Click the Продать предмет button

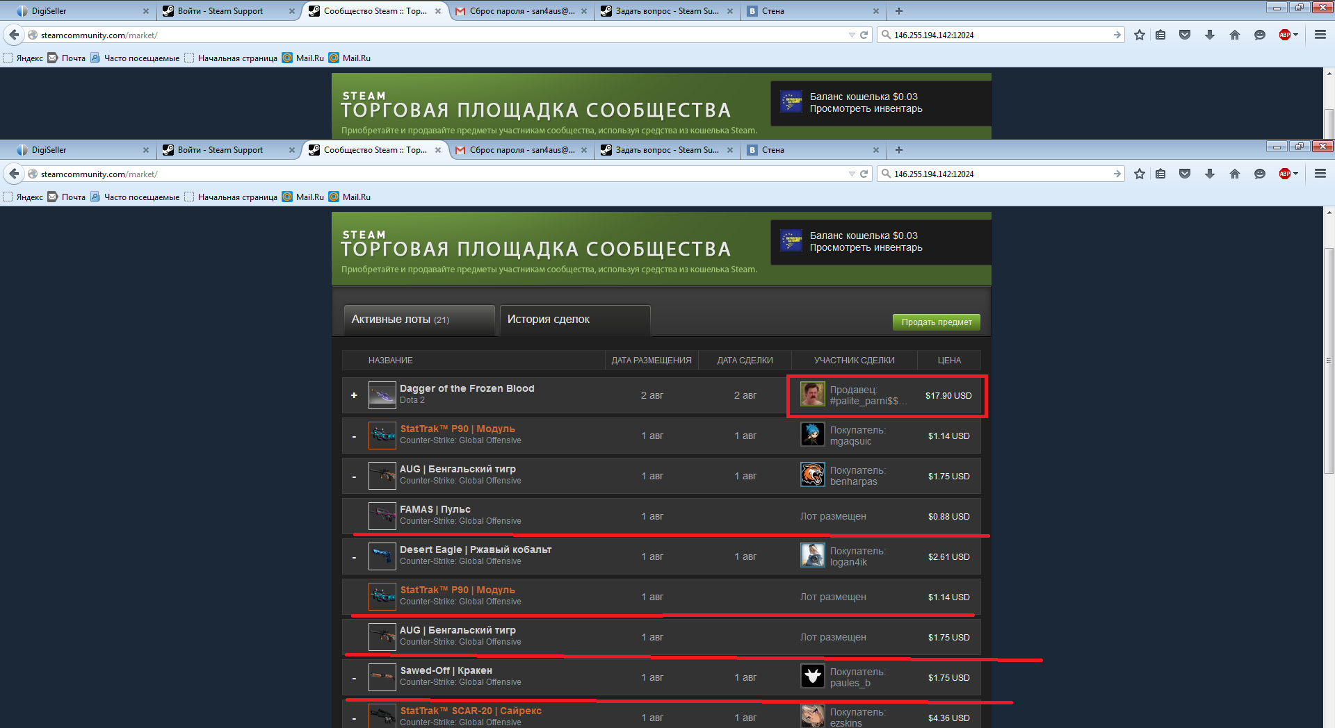(x=937, y=322)
